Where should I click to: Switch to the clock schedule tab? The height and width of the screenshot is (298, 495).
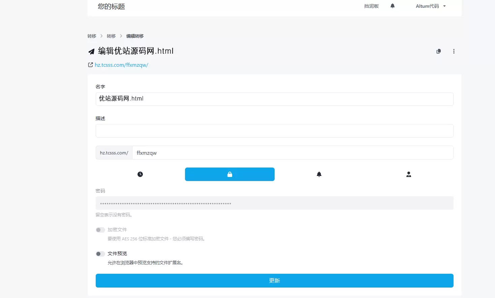coord(140,174)
